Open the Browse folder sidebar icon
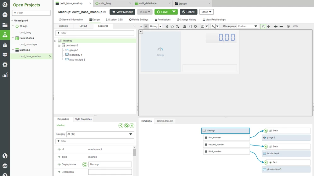The height and width of the screenshot is (176, 314). click(x=5, y=25)
